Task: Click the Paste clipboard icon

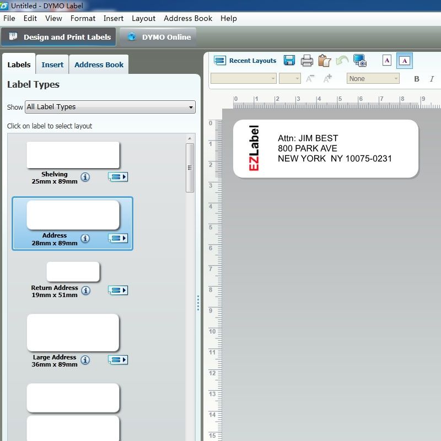Action: click(x=325, y=61)
